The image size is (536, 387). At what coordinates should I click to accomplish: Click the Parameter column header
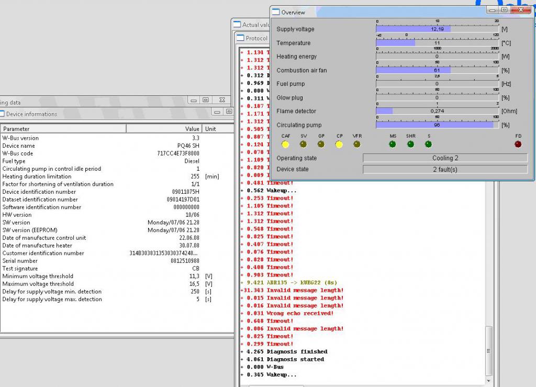pos(63,129)
